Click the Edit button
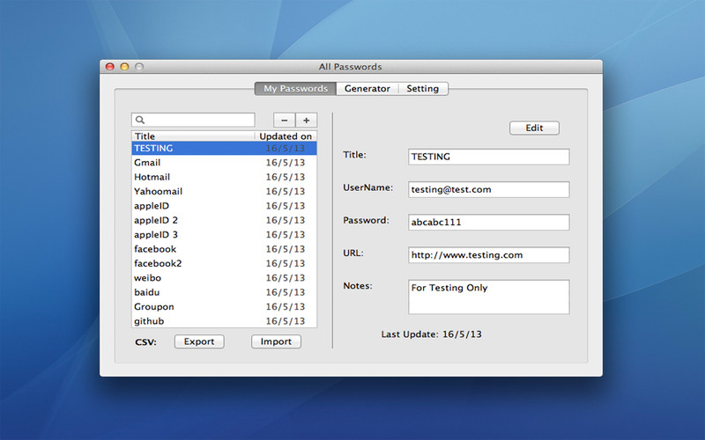Screen dimensions: 705x440 (534, 128)
